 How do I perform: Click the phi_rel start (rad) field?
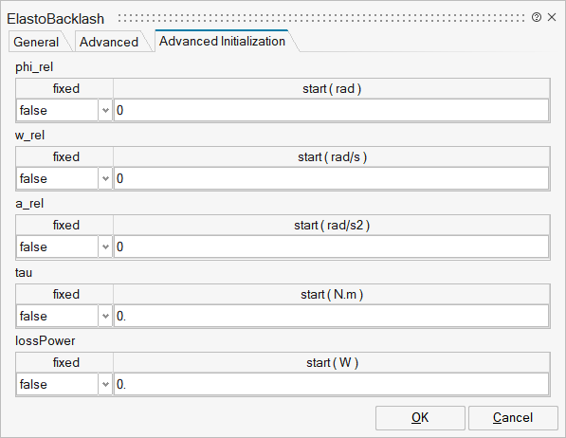[x=332, y=110]
